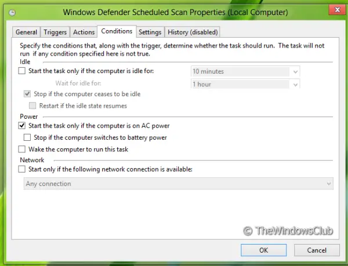
Task: Click the clock icon in the title bar
Action: point(12,13)
